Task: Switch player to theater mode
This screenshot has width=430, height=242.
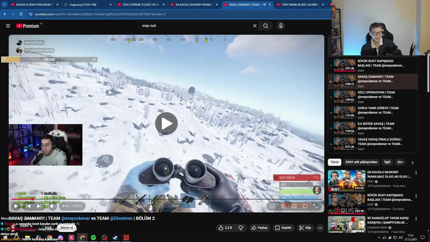Action: (294, 206)
